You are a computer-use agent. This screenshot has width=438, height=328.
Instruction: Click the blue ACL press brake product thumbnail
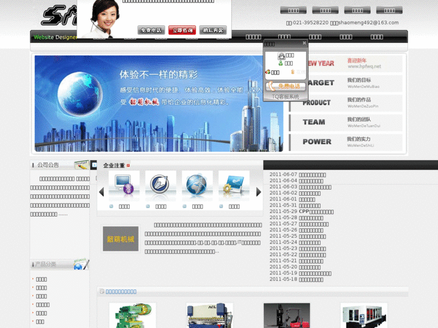pos(210,315)
